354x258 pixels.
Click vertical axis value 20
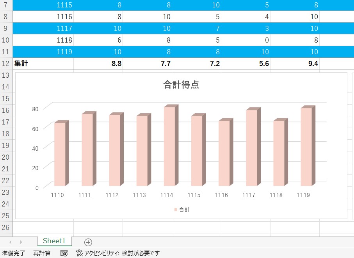point(35,168)
